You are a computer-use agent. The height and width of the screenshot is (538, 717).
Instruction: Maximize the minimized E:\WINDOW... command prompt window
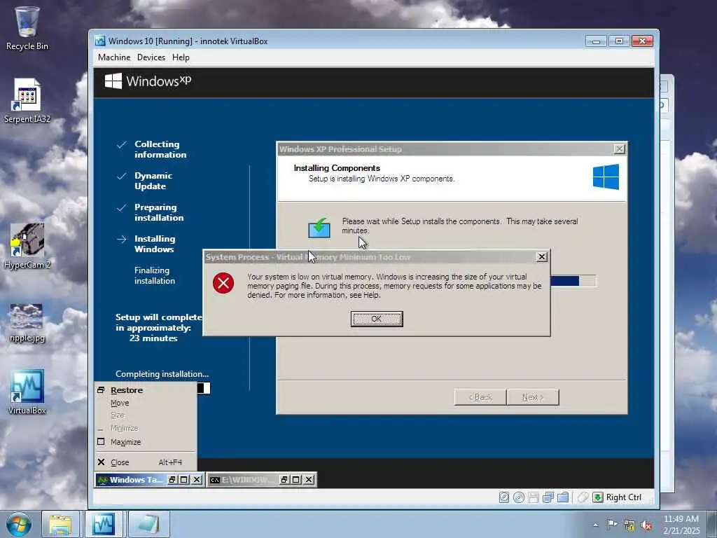coord(296,479)
